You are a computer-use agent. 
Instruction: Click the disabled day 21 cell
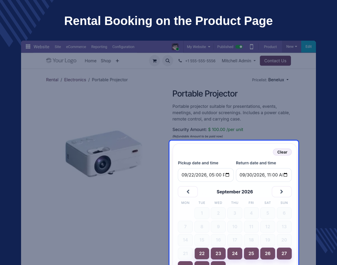point(185,253)
